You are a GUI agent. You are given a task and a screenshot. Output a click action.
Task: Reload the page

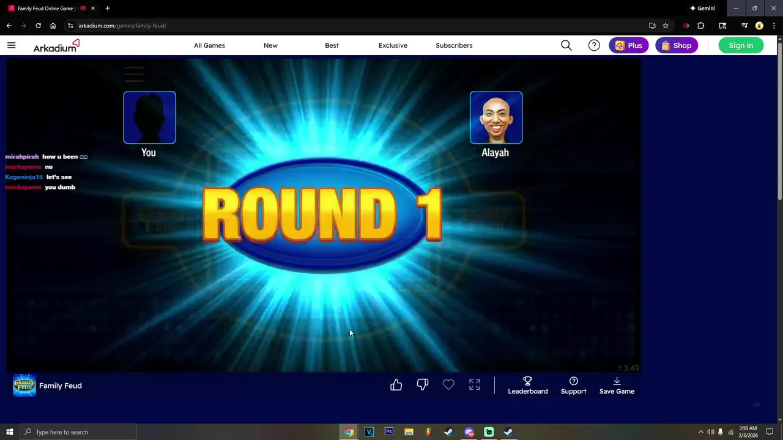[38, 26]
